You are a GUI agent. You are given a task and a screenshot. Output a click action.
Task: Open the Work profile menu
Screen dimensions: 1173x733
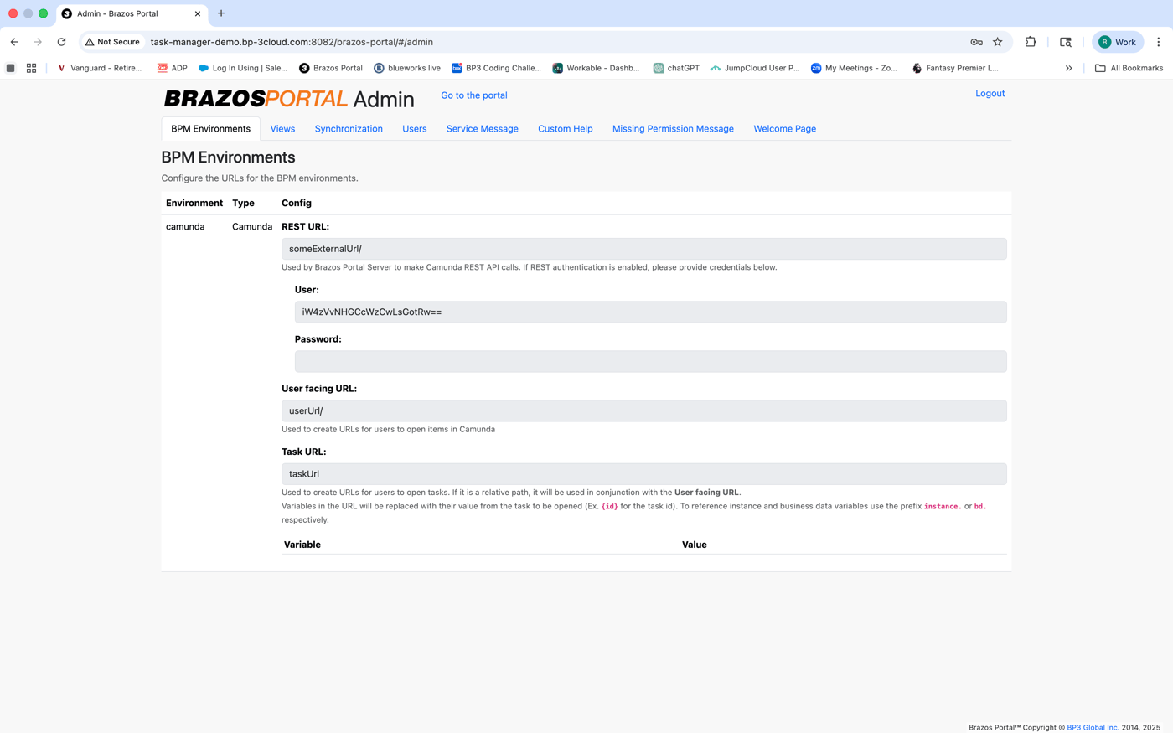click(1117, 41)
